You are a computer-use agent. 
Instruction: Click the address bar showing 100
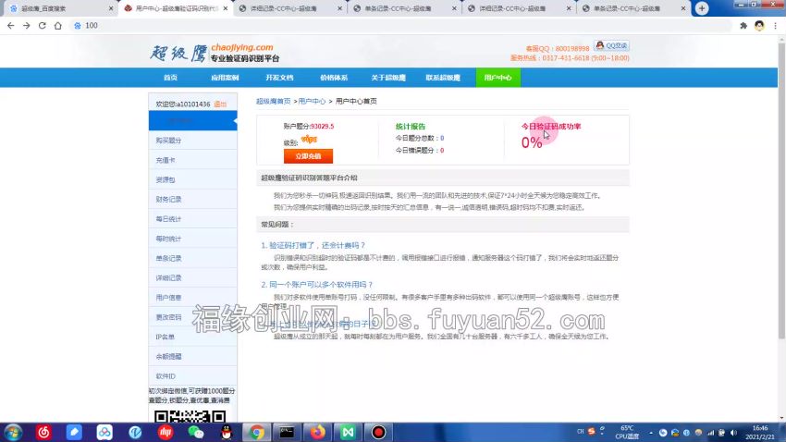(401, 26)
